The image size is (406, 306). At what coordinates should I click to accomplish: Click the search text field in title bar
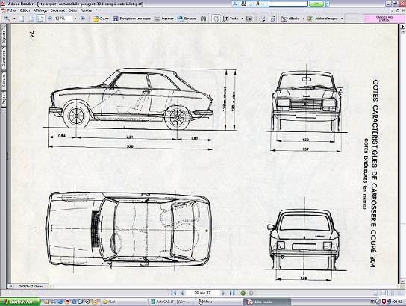click(x=288, y=4)
